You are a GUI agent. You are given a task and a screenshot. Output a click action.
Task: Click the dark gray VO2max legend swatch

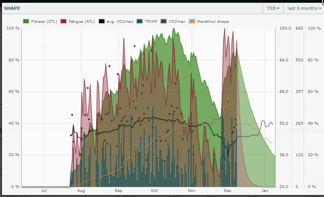coord(165,22)
